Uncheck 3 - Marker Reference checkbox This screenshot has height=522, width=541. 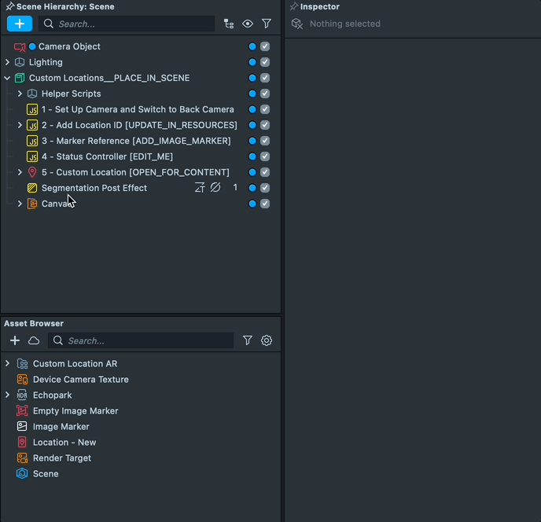265,141
